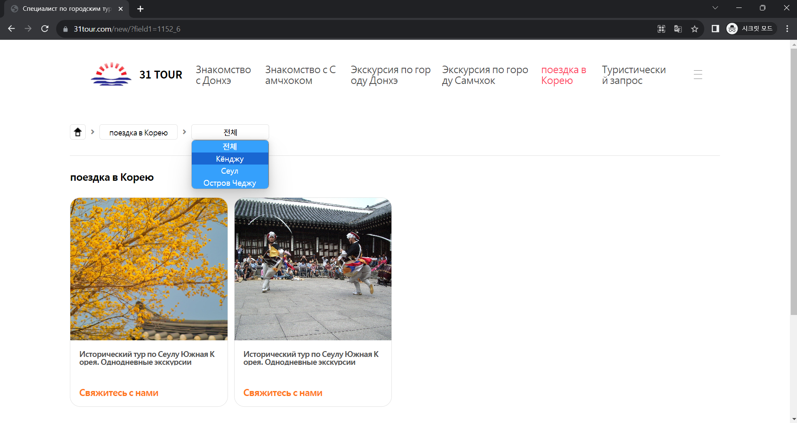Open 'Экскурсия по городу Донхэ' menu

coord(391,75)
